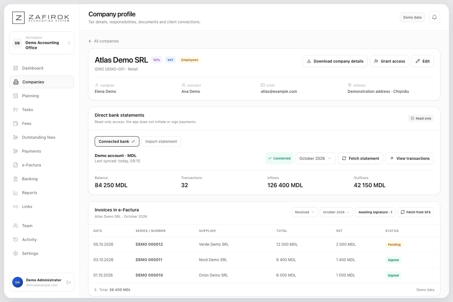Click Fetch statement
This screenshot has width=453, height=302.
pyautogui.click(x=360, y=158)
